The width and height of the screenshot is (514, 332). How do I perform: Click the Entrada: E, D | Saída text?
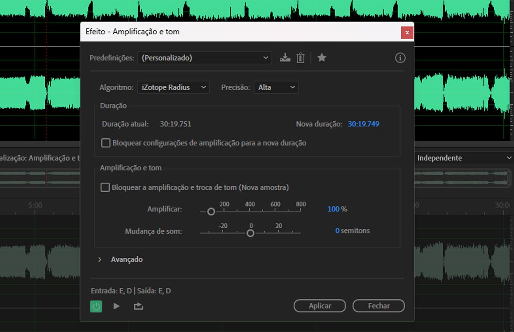coord(131,291)
